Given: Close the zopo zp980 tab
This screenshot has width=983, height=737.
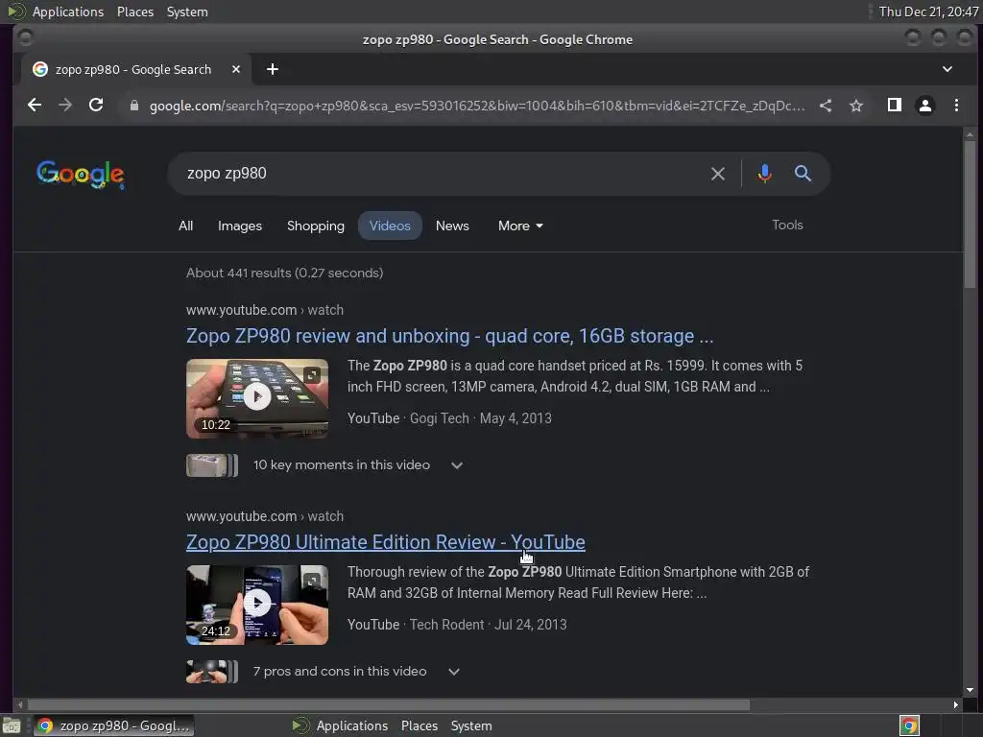Looking at the screenshot, I should coord(236,69).
